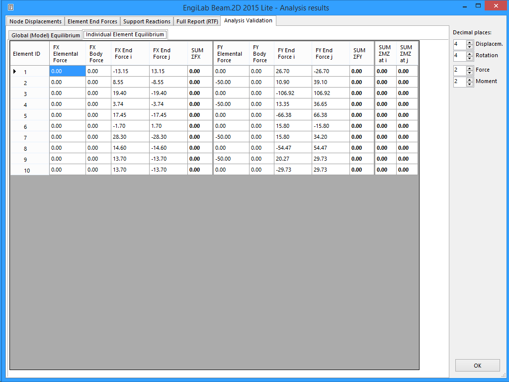Switch to the Node Displacements tab
The width and height of the screenshot is (509, 382).
coord(35,21)
